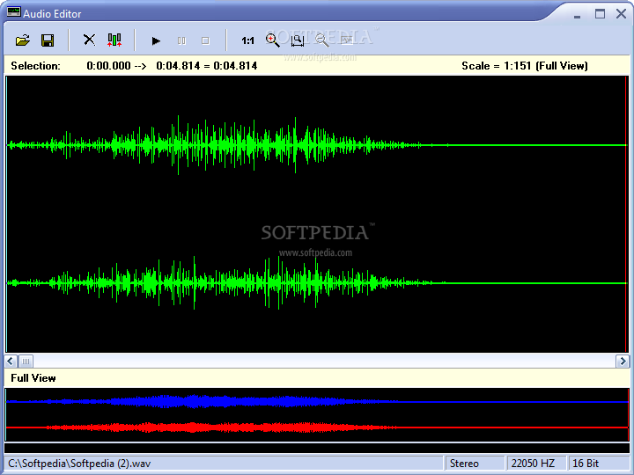
Task: Click the upper green waveform channel
Action: (x=317, y=144)
